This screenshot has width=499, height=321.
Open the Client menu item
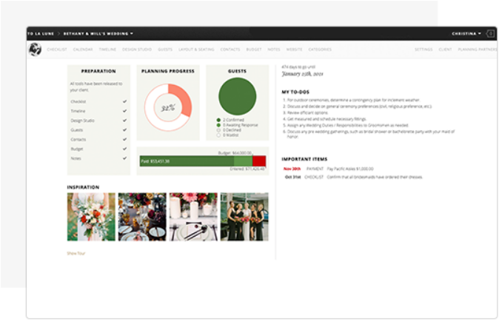[445, 50]
